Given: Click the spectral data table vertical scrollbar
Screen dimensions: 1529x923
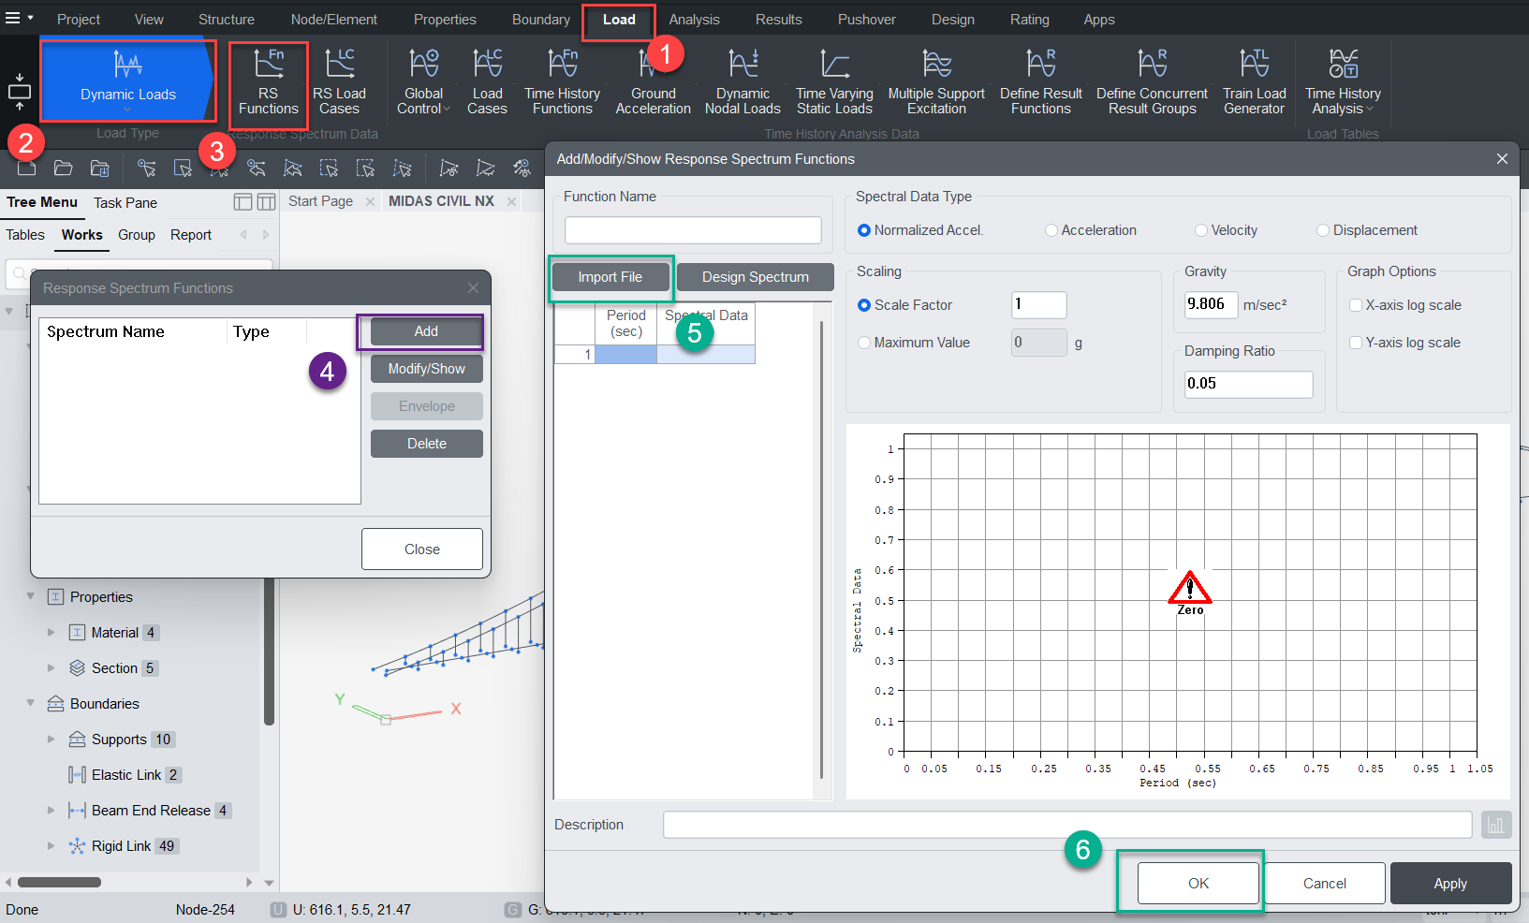Looking at the screenshot, I should coord(821,549).
